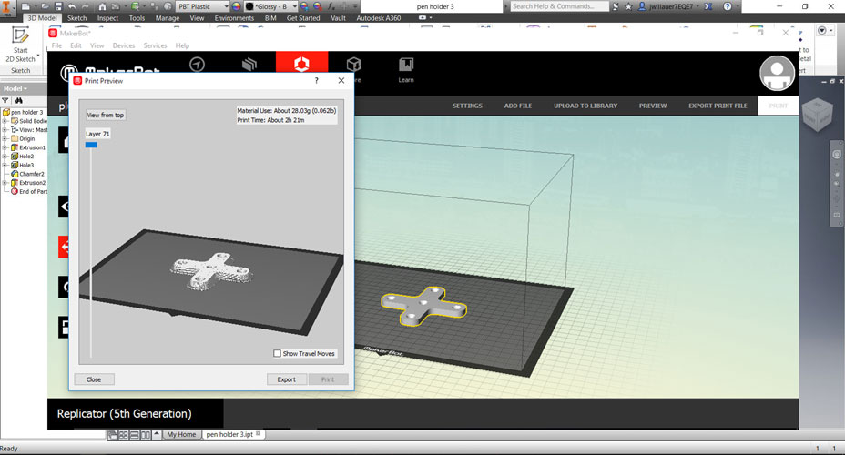Open MakerBot Explore compass icon
This screenshot has height=455, width=845.
pos(197,65)
